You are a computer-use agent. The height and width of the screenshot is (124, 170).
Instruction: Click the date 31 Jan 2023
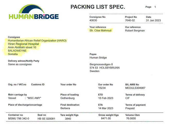(x=154, y=21)
